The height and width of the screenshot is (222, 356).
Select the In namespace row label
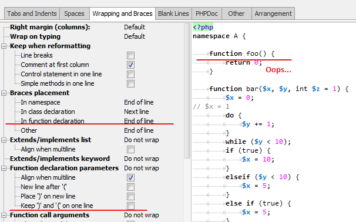(41, 102)
